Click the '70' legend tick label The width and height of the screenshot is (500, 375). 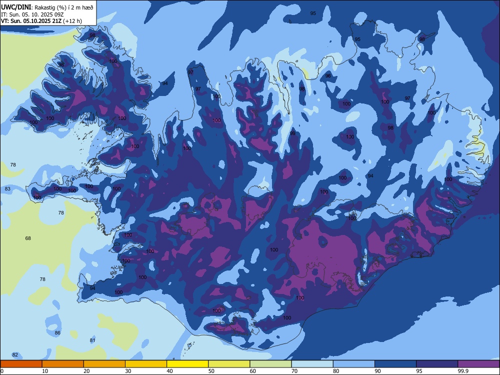pyautogui.click(x=294, y=371)
